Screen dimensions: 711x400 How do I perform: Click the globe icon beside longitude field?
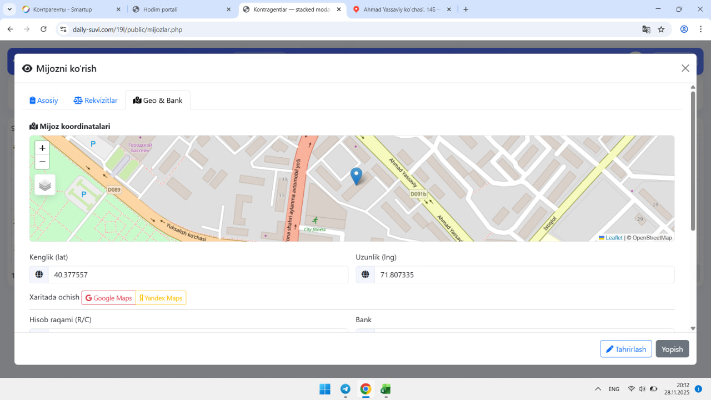[365, 274]
